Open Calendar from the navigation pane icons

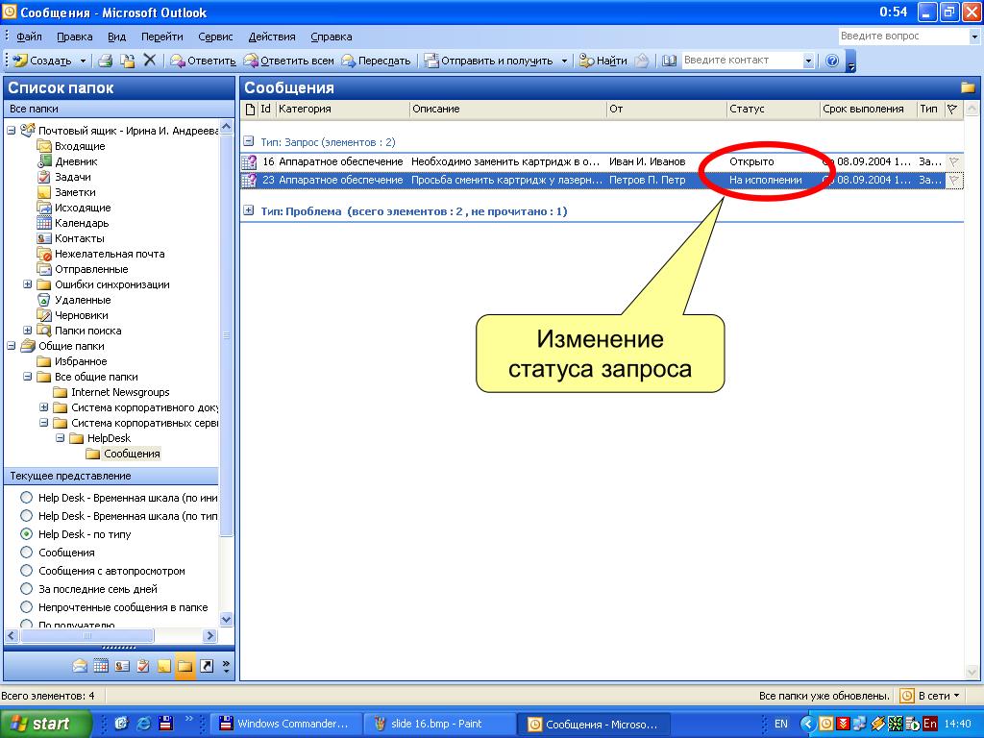click(101, 666)
